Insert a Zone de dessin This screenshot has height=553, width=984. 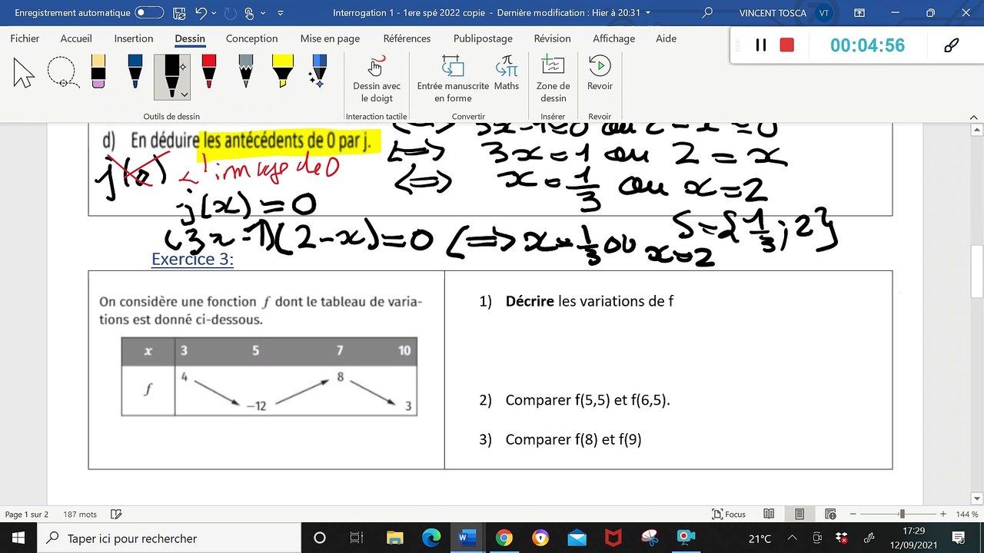553,78
